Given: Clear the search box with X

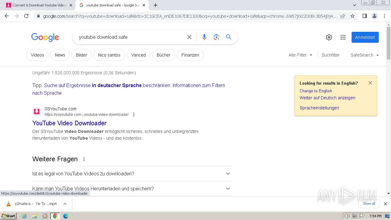Looking at the screenshot, I should click(189, 37).
